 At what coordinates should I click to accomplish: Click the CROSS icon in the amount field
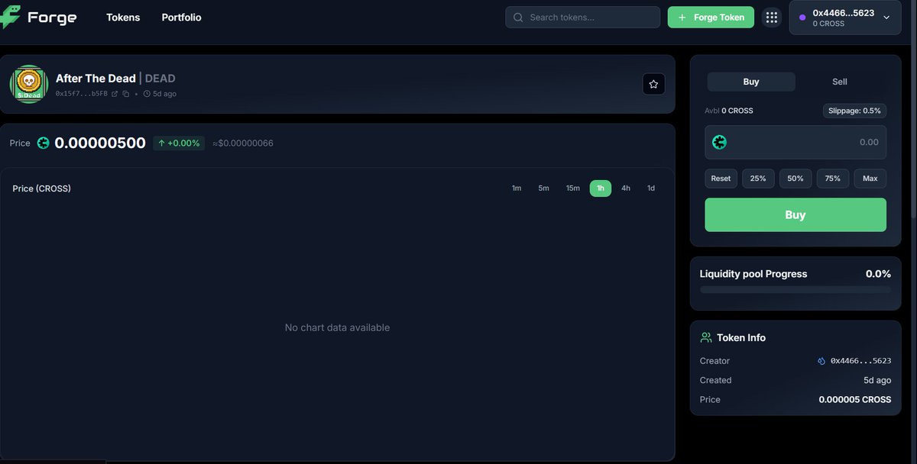click(x=719, y=142)
